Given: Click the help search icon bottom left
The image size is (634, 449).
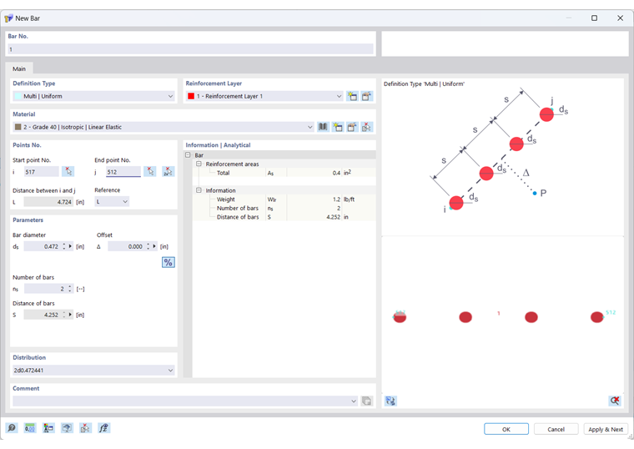Looking at the screenshot, I should 12,428.
